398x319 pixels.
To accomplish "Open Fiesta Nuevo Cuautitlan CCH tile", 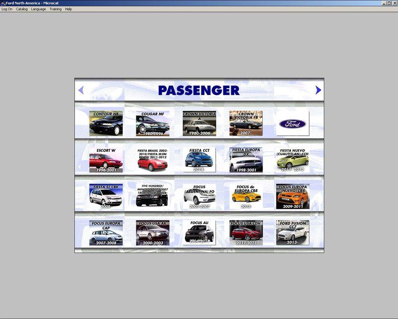I will tap(293, 160).
